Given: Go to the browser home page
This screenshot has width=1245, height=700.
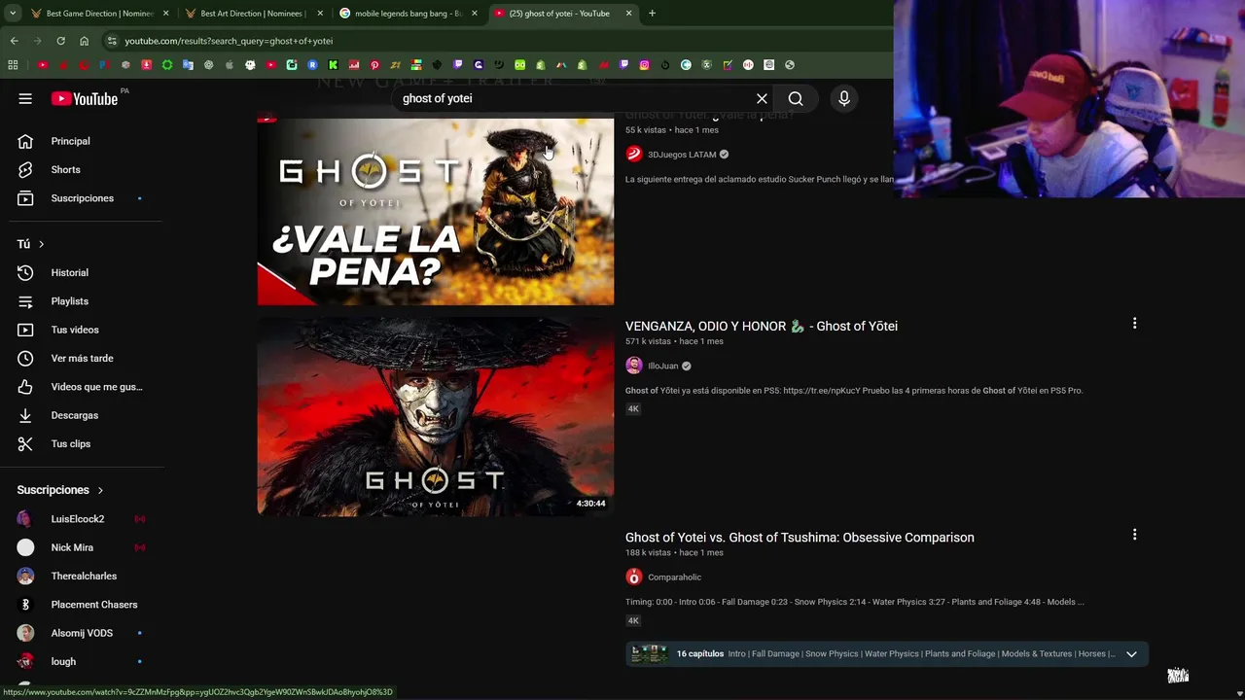Looking at the screenshot, I should [x=84, y=41].
